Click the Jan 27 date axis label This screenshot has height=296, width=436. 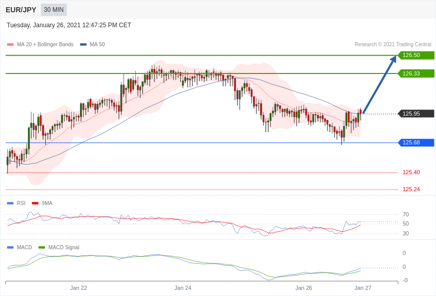(x=363, y=288)
